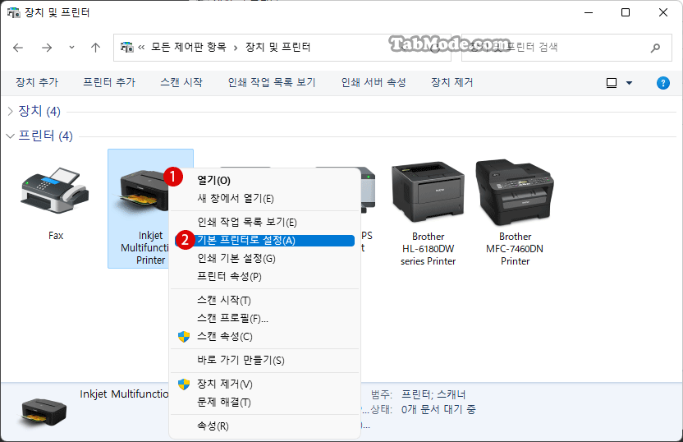Click 모든 제어판 항목 breadcrumb

click(x=189, y=47)
